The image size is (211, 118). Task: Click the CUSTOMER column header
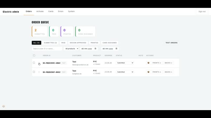click(x=77, y=56)
